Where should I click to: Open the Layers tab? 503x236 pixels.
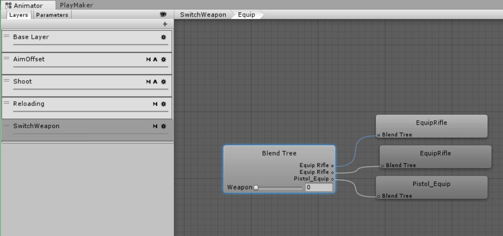click(x=19, y=15)
